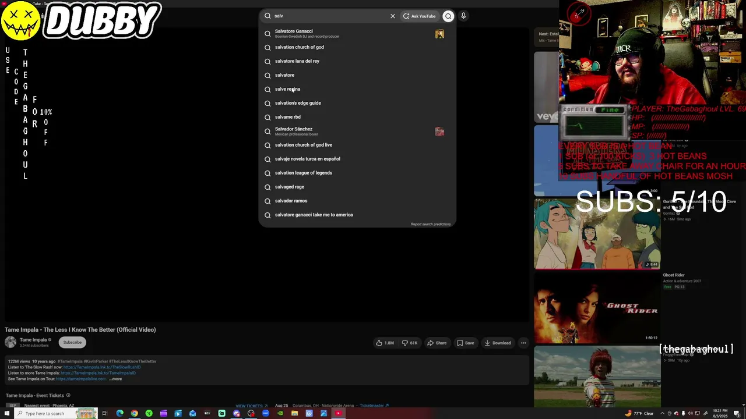The width and height of the screenshot is (746, 419).
Task: Select 'salvatore ganacci take me to america'
Action: (357, 215)
